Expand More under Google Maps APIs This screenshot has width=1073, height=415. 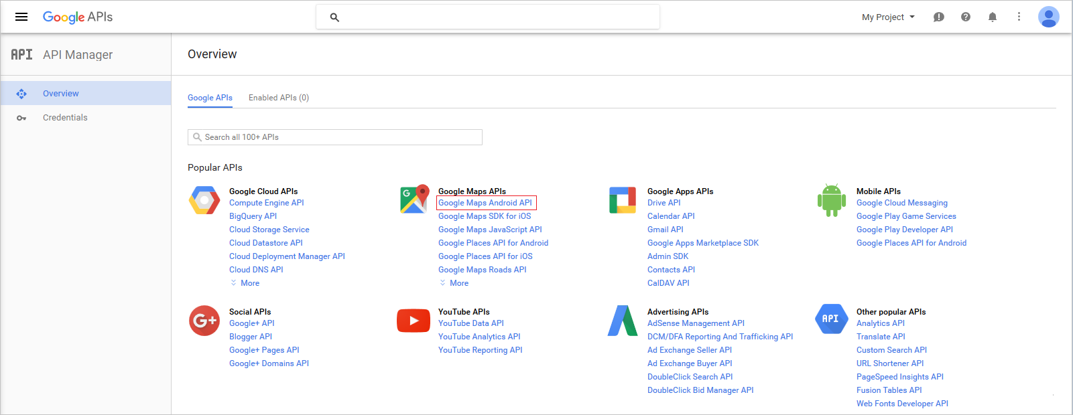[x=454, y=283]
